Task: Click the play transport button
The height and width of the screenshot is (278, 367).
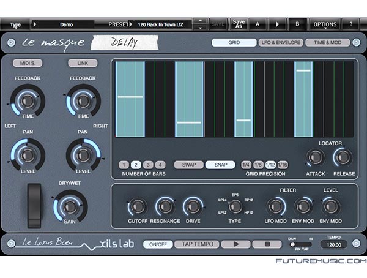Action: [236, 244]
